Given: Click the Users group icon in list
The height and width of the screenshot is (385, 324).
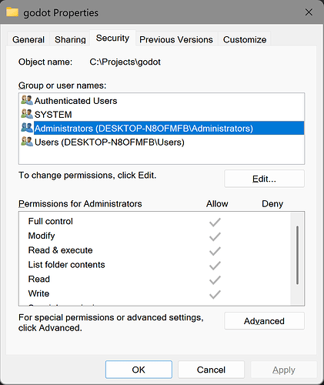Looking at the screenshot, I should point(27,142).
